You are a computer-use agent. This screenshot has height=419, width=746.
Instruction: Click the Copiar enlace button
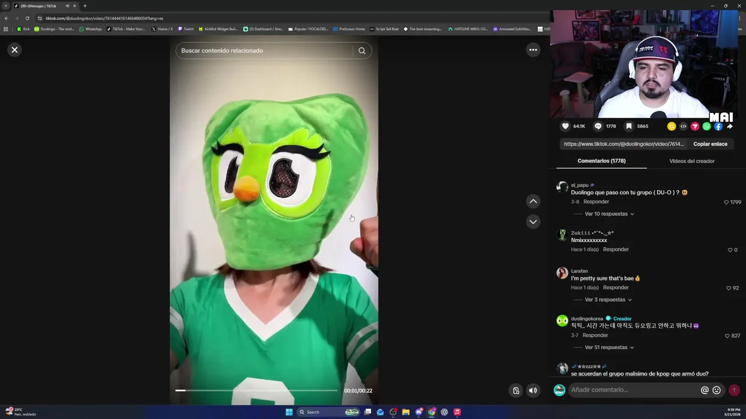pos(710,144)
